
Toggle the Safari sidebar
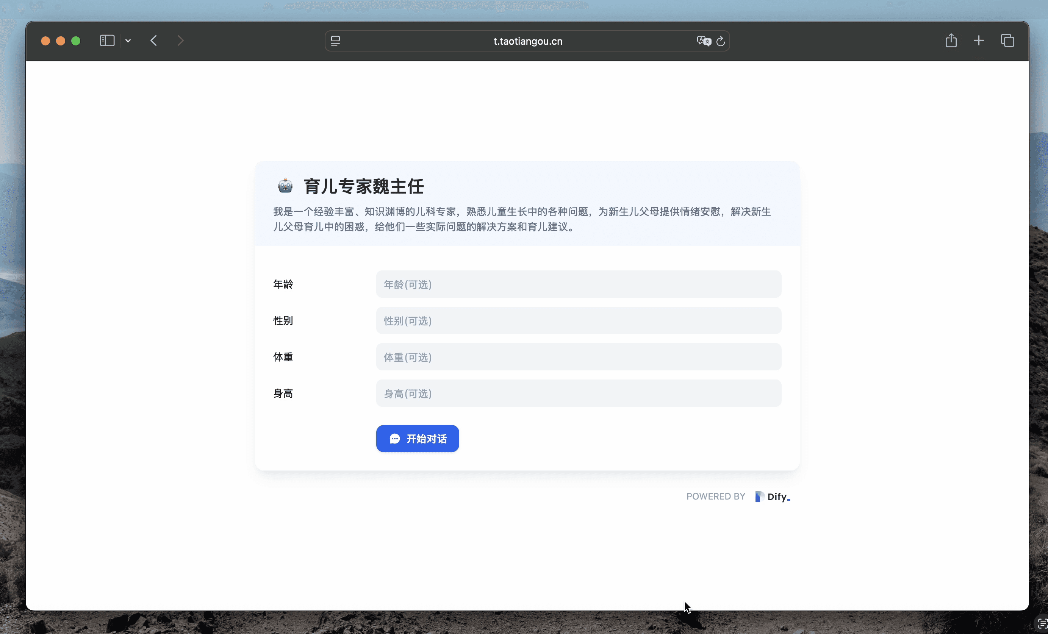(x=106, y=41)
